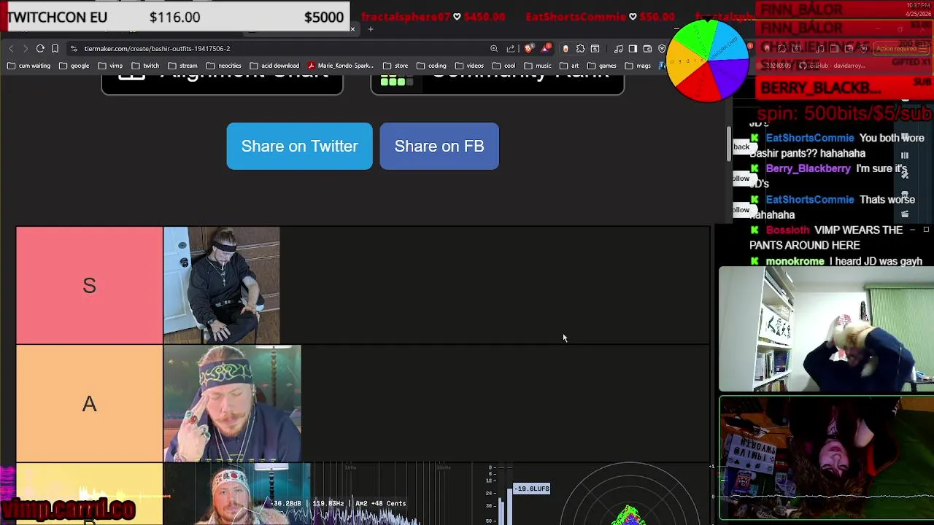Click username Berry_Blackberry in chat
The width and height of the screenshot is (934, 525).
808,168
